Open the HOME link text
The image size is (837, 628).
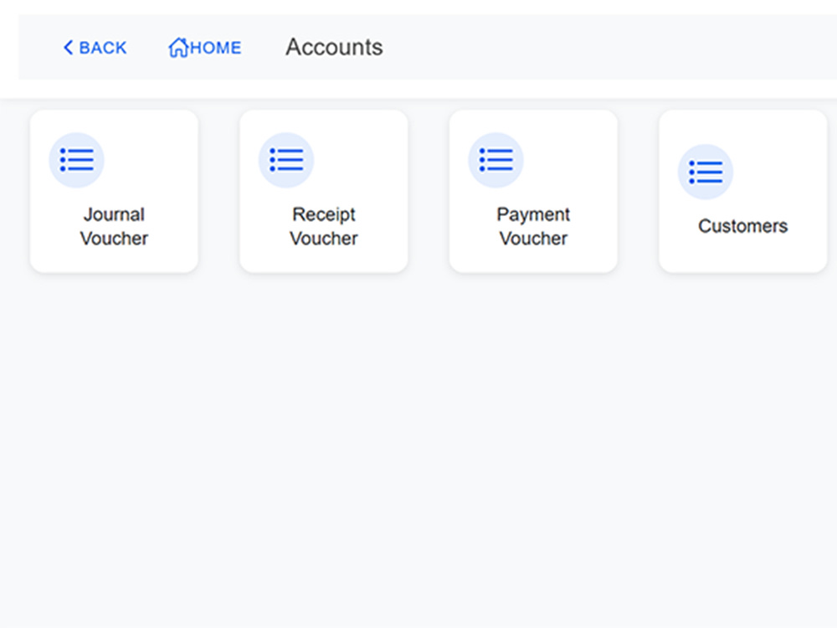[216, 48]
